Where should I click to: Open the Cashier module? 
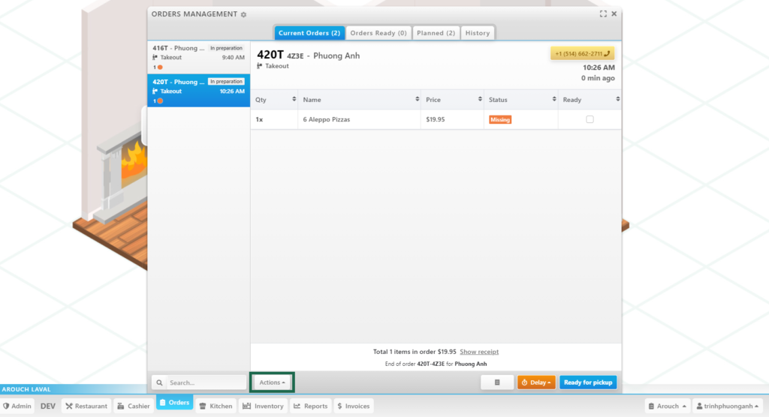click(x=133, y=406)
